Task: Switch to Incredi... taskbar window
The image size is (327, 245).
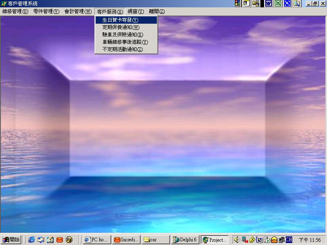Action: 126,240
